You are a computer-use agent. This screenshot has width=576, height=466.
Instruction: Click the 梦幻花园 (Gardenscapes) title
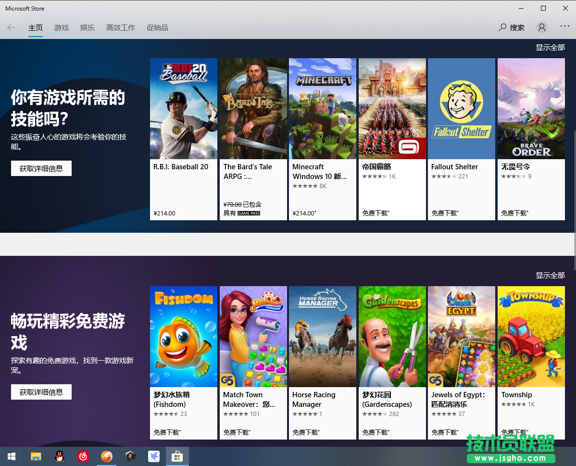(387, 400)
